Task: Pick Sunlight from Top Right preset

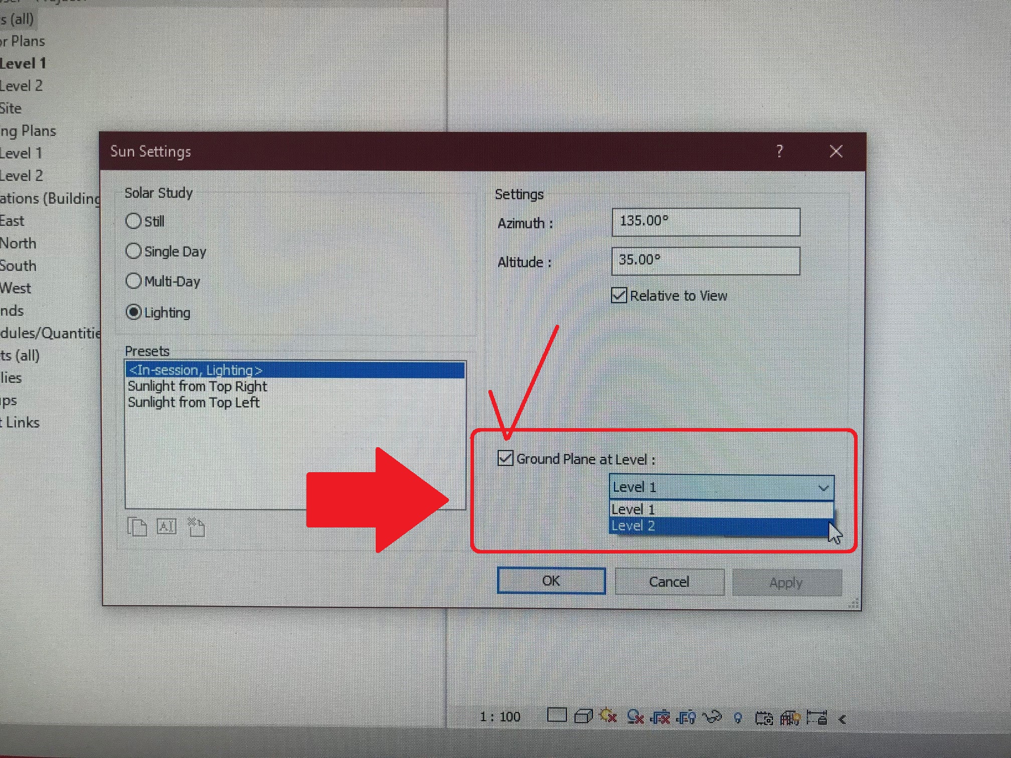Action: click(x=198, y=386)
